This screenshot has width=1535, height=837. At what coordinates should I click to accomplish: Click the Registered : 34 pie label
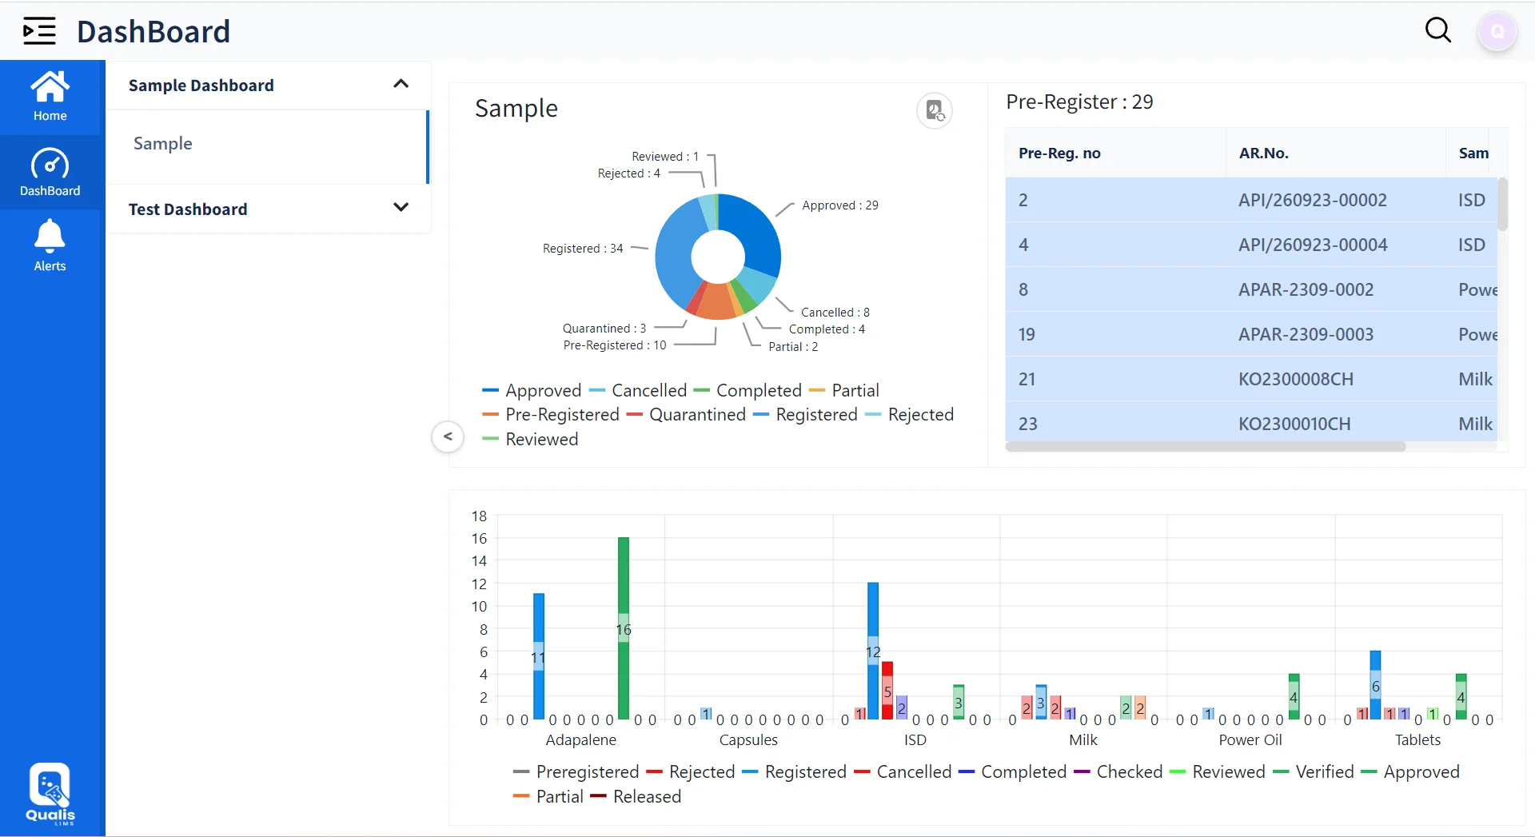pos(582,249)
